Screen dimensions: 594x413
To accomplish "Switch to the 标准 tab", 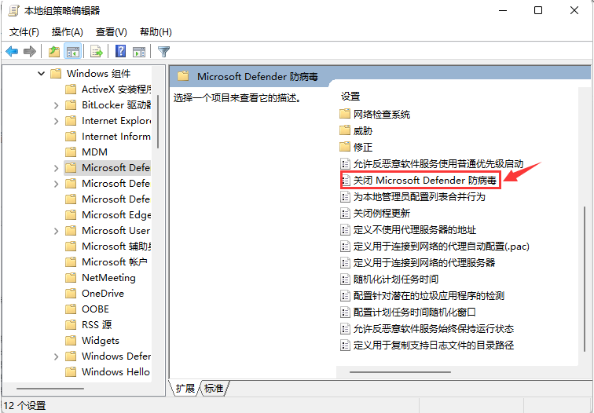I will point(214,389).
